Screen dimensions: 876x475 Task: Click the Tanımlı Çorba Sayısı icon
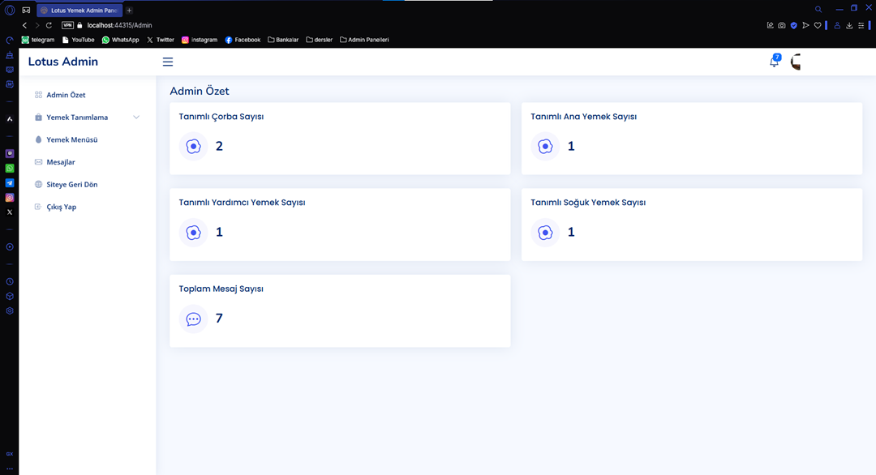(193, 147)
